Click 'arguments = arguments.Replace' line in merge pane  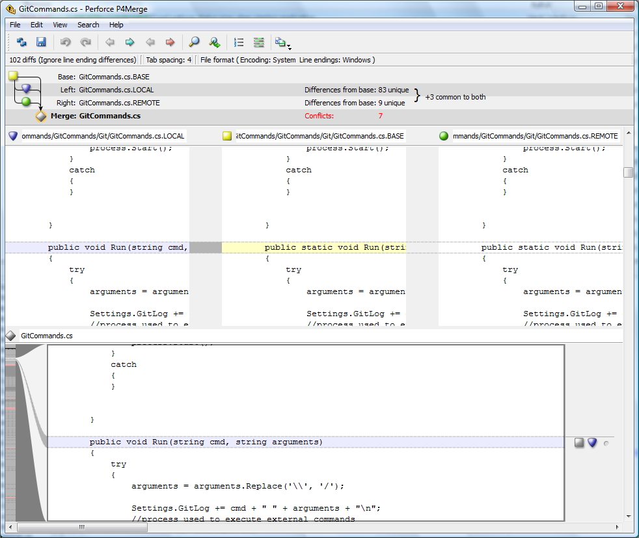click(238, 486)
